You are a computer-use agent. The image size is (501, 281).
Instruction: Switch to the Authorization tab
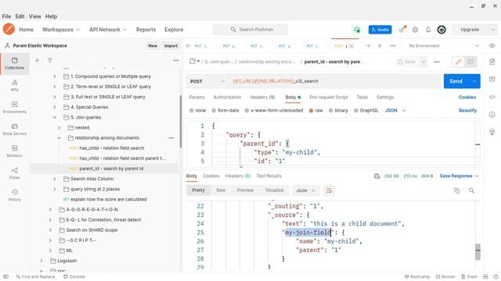tap(227, 97)
